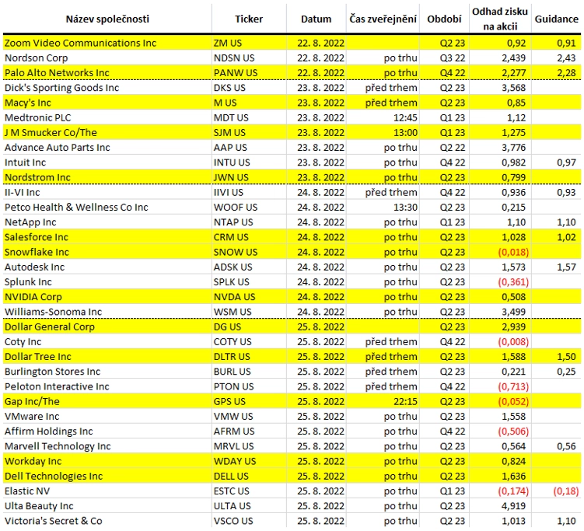584x531 pixels.
Task: Select the 'M US' ticker cell
Action: 249,103
